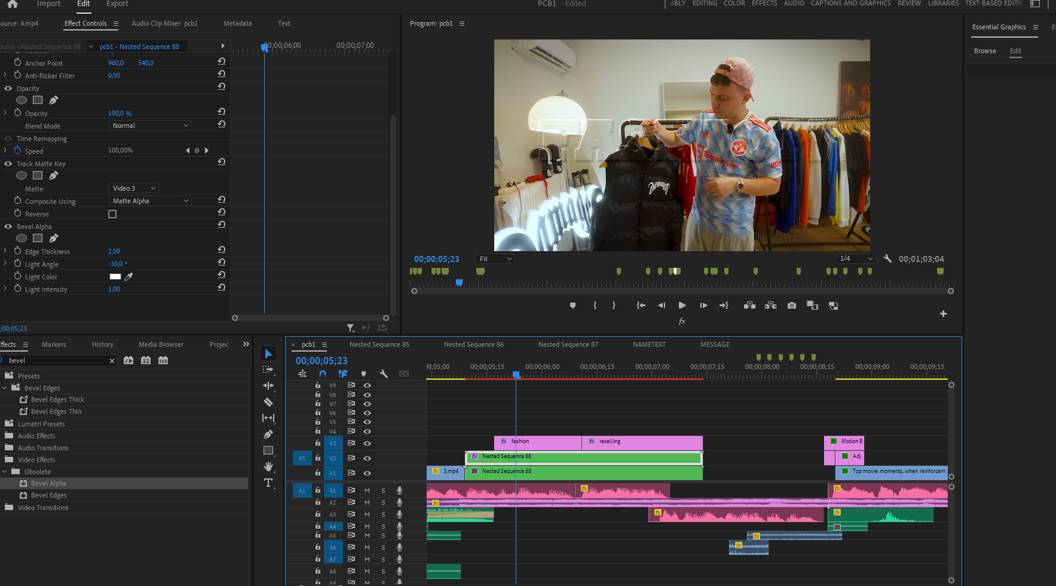Click free draw bezier pen under Opacity
The height and width of the screenshot is (586, 1056).
(53, 100)
